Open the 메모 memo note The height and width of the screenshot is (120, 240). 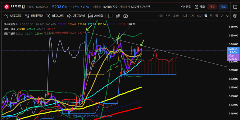click(200, 7)
